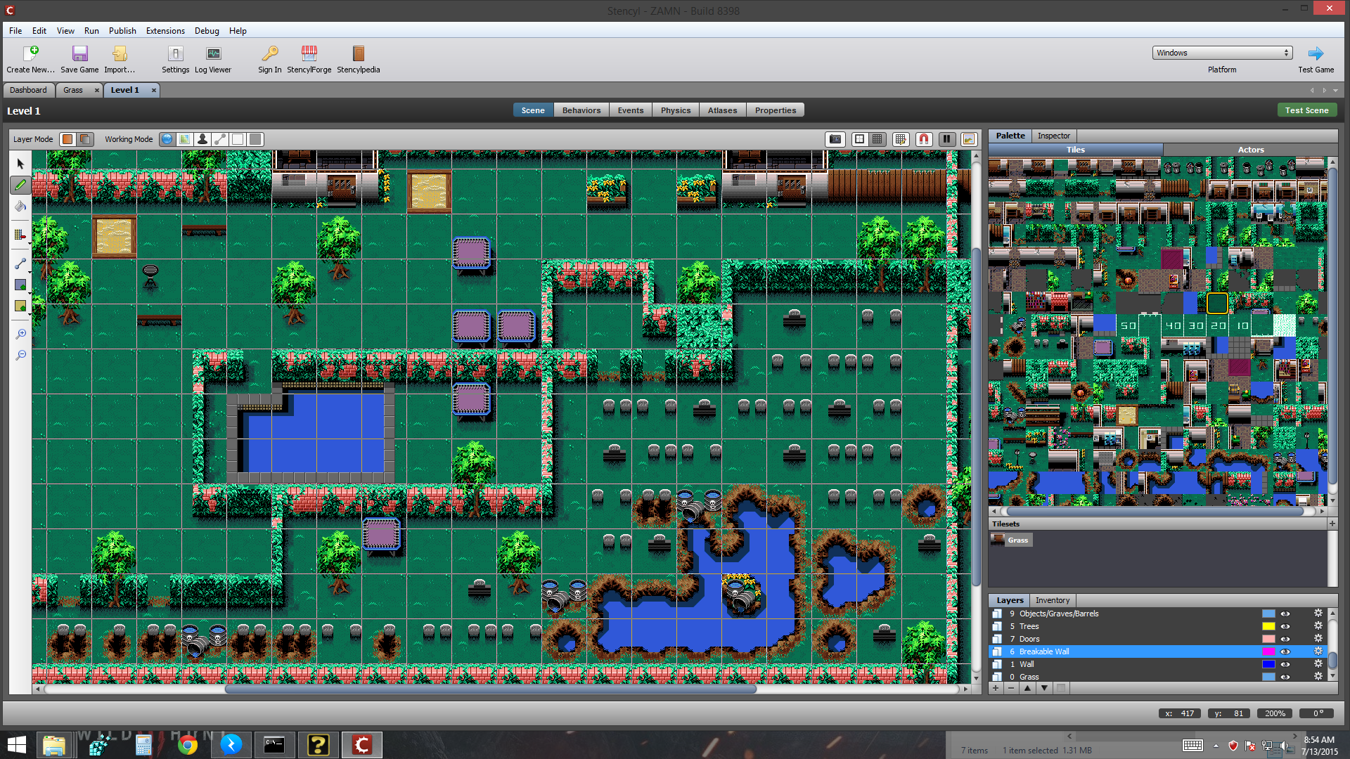1350x759 pixels.
Task: Expand Tilesets panel with plus button
Action: coord(1332,524)
